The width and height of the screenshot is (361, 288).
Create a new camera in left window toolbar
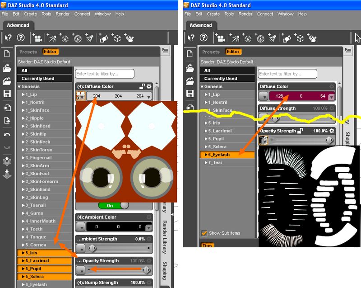[x=37, y=38]
